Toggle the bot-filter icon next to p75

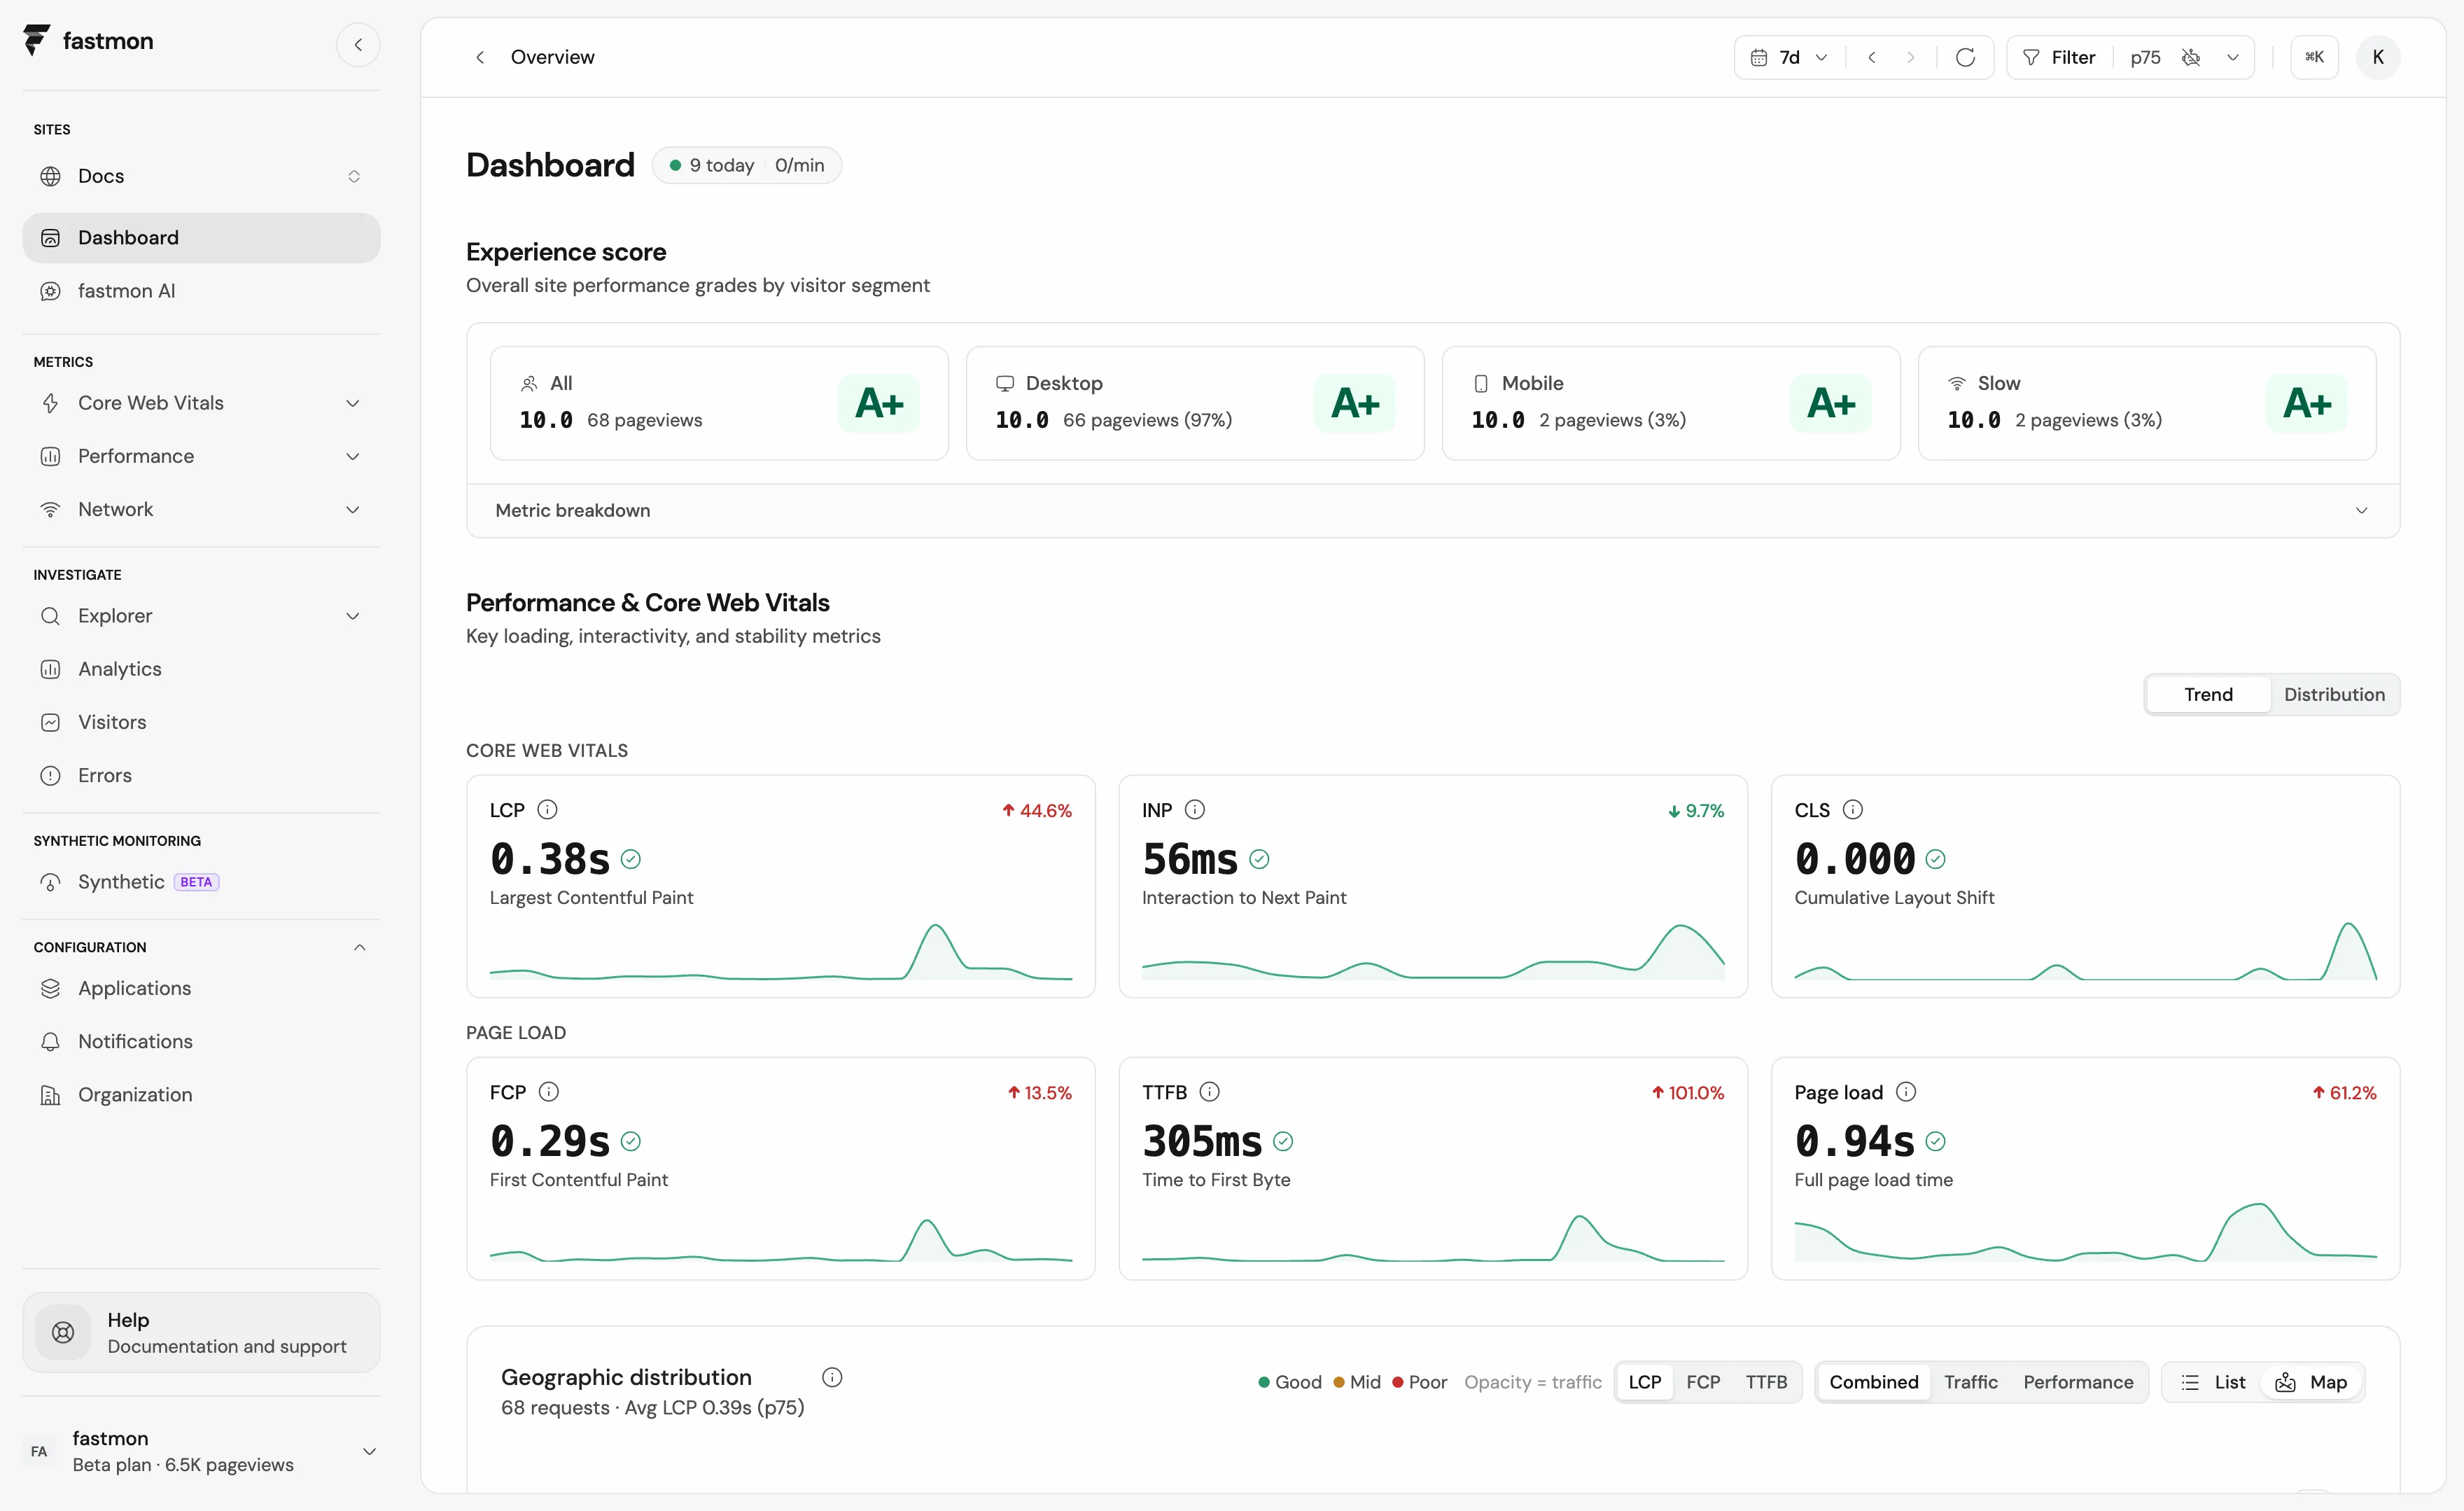pyautogui.click(x=2191, y=57)
